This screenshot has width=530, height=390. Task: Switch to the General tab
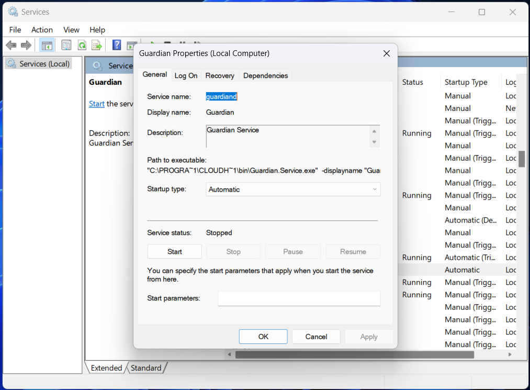(154, 74)
